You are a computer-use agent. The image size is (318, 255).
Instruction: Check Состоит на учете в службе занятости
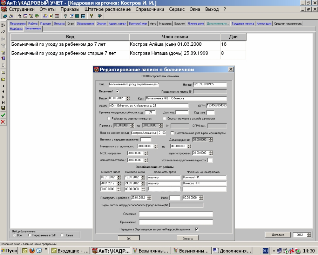(x=164, y=118)
